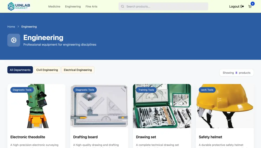
Task: Open the Electronic theodolite image
Action: point(37,106)
